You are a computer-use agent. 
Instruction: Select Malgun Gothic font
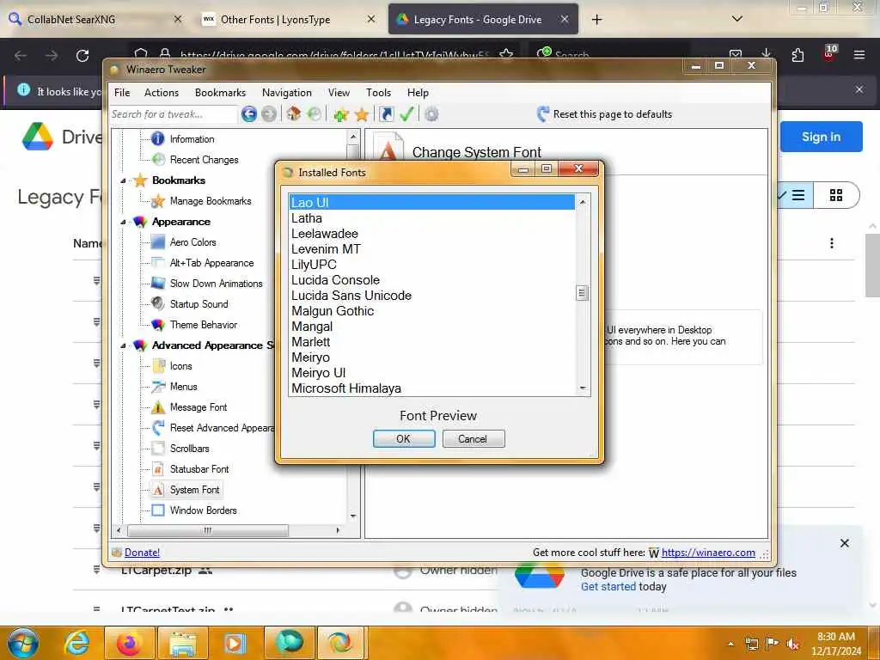tap(431, 311)
